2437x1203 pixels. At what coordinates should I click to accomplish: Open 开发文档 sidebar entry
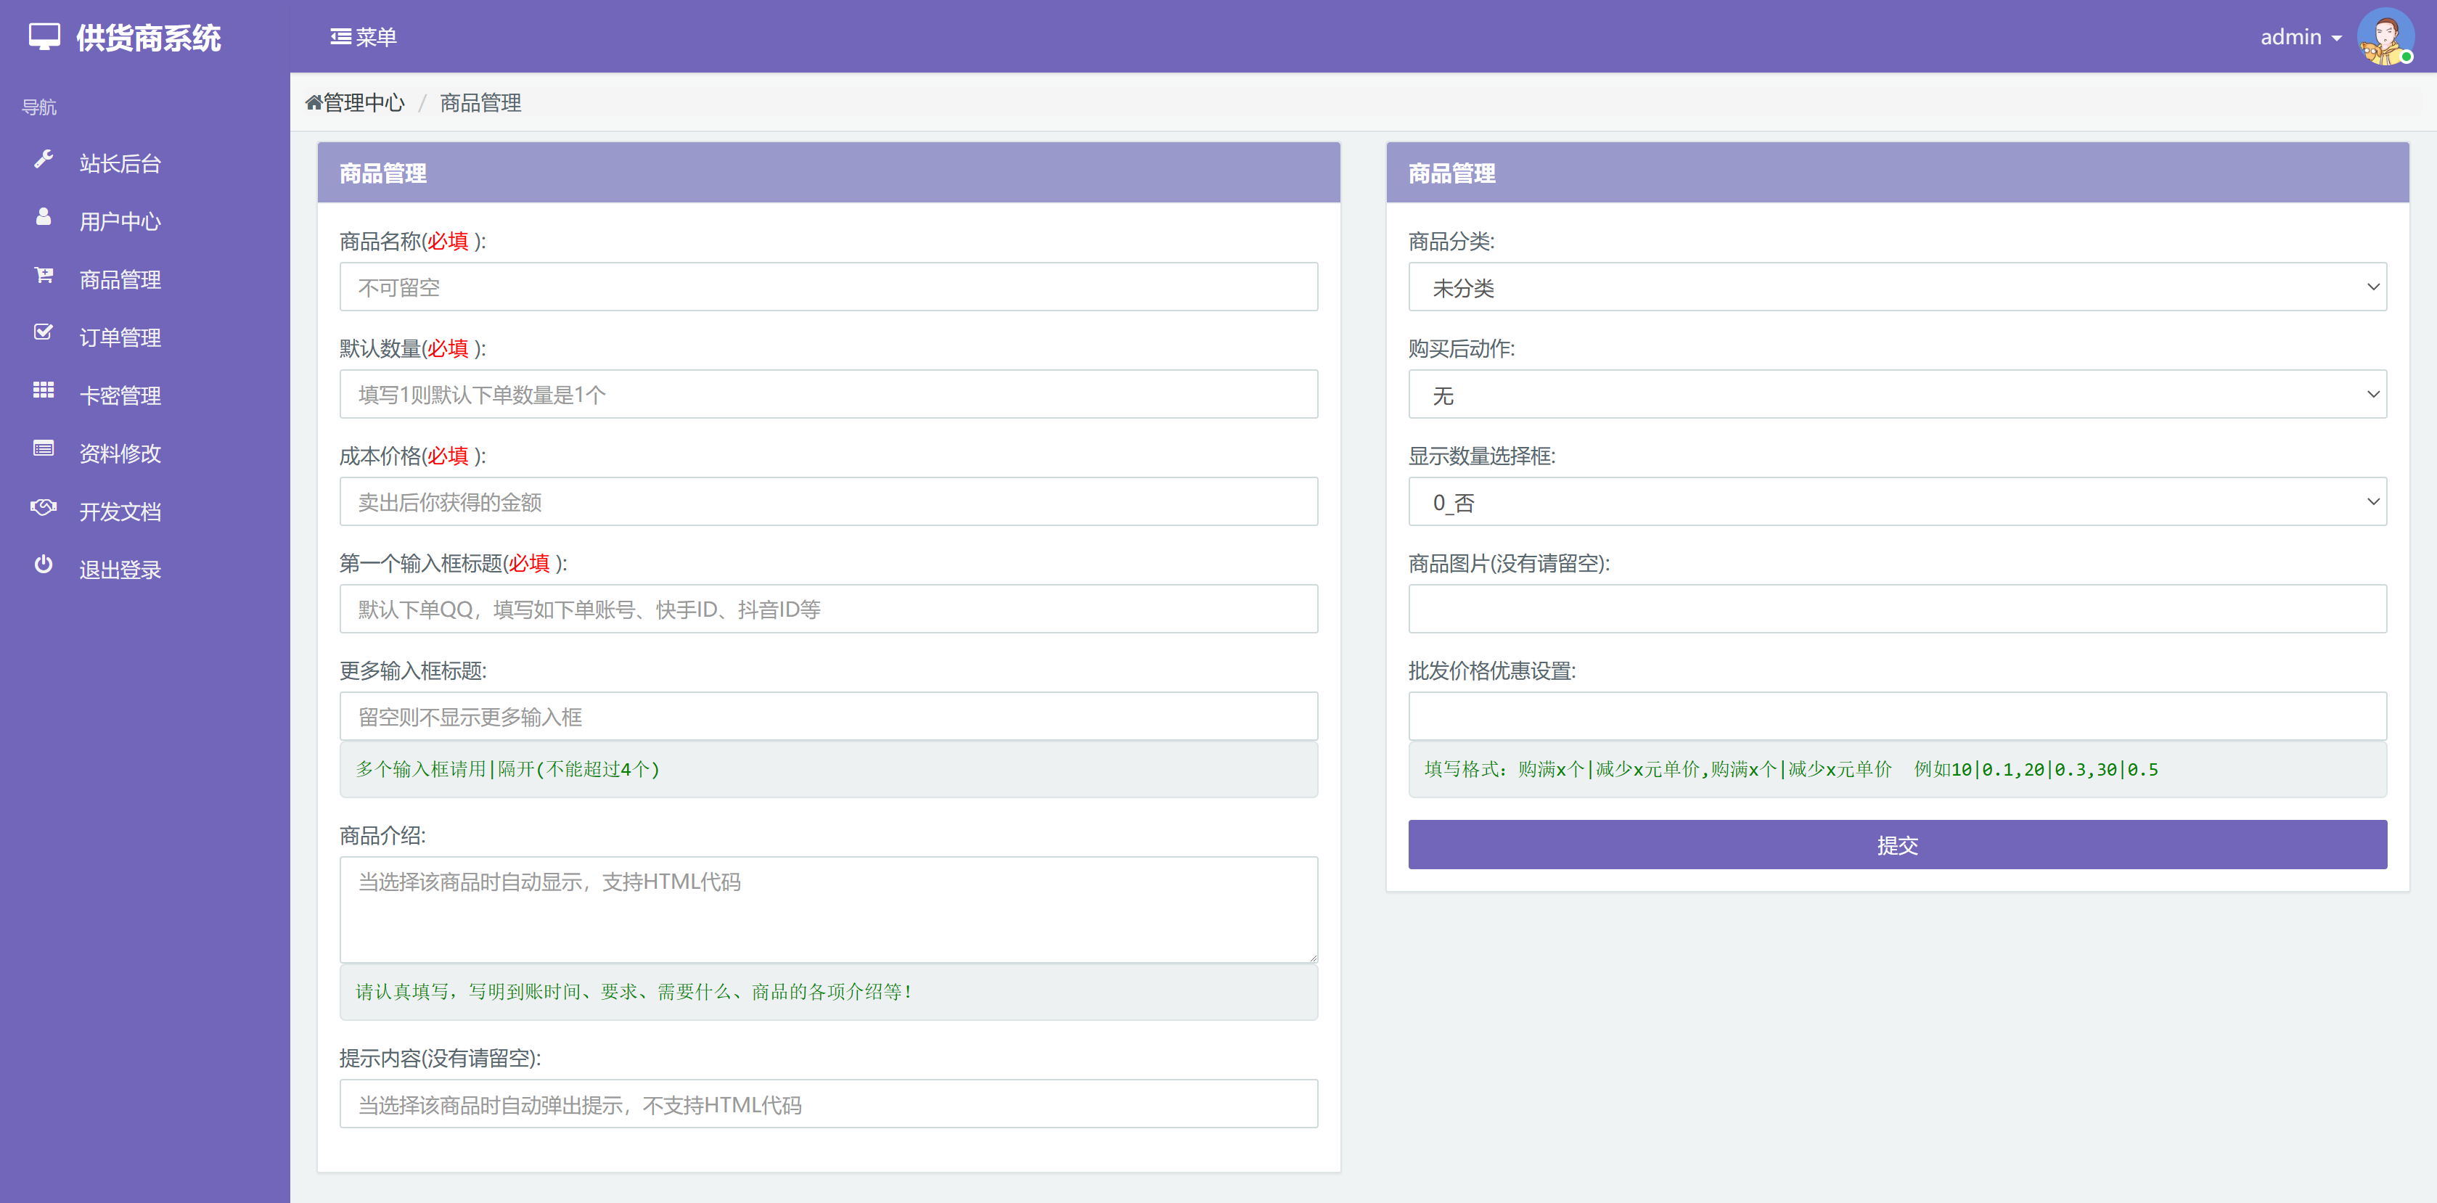tap(120, 512)
